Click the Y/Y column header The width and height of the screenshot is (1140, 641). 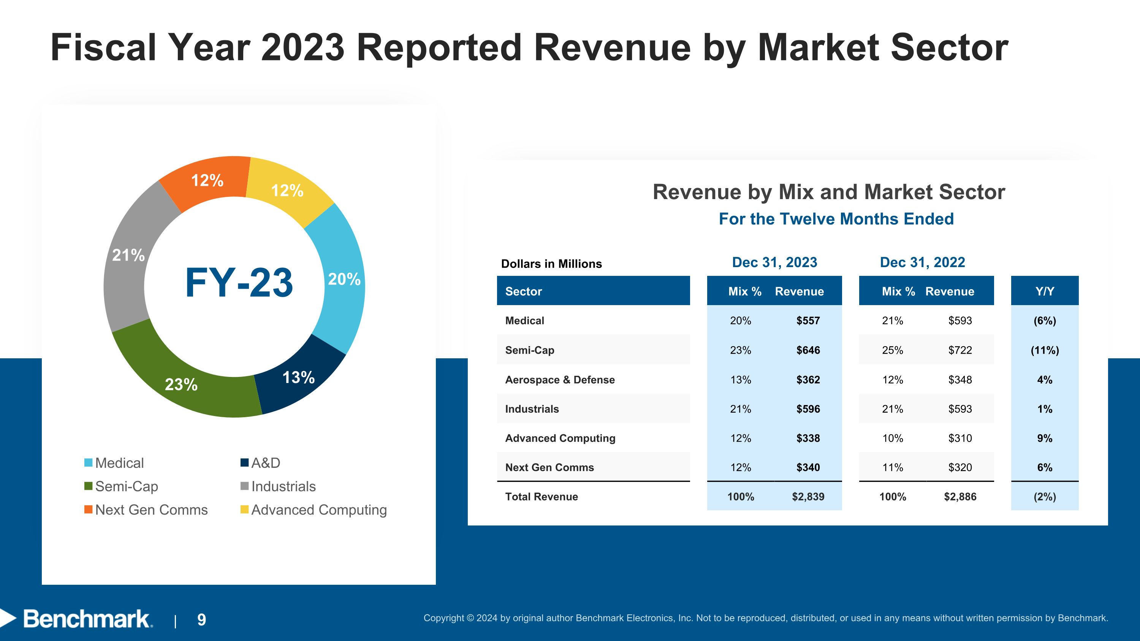(x=1044, y=291)
